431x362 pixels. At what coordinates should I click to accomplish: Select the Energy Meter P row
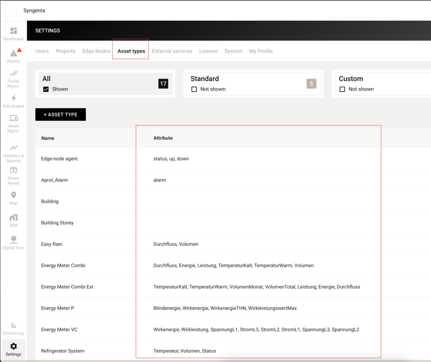[233, 308]
